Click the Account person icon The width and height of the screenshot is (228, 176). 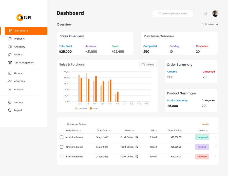click(10, 89)
